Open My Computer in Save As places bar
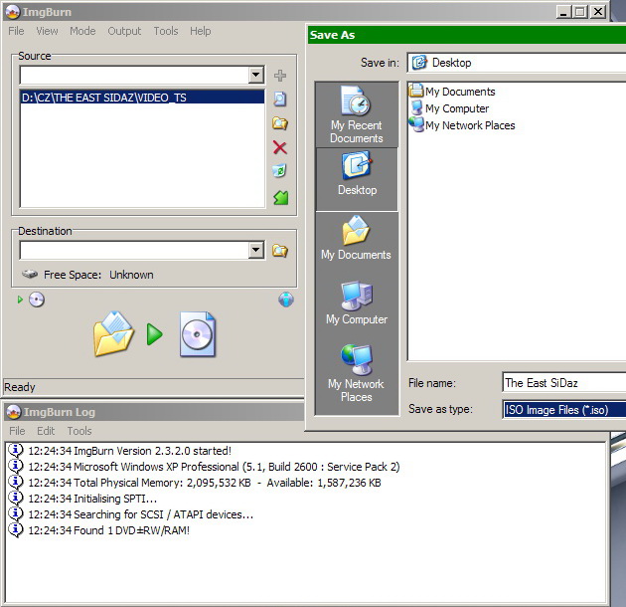 [x=357, y=303]
